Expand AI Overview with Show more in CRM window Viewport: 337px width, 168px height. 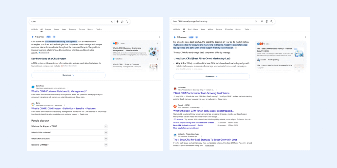68,75
